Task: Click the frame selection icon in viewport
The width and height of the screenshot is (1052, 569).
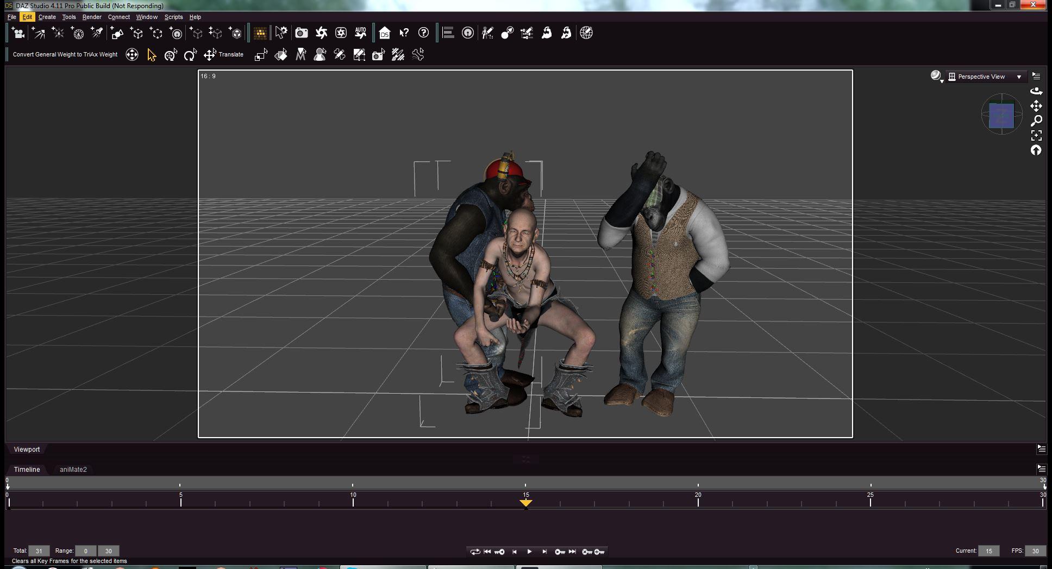Action: 1036,135
